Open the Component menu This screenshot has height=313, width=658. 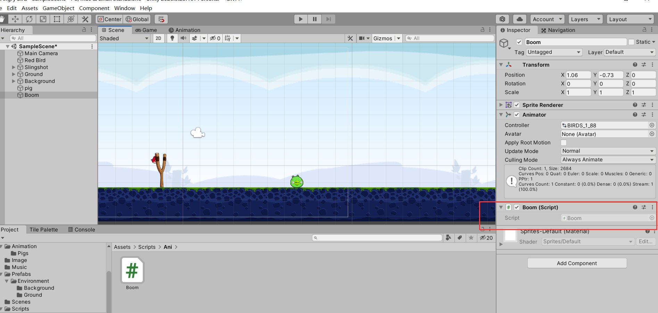point(94,8)
